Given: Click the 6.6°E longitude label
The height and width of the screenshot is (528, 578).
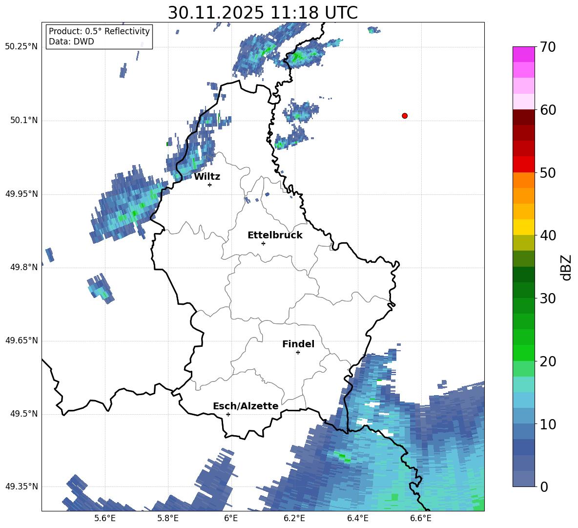Looking at the screenshot, I should [421, 518].
